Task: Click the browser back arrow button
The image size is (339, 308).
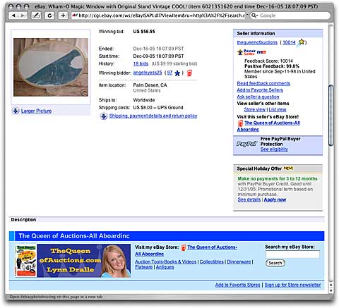Action: click(13, 16)
